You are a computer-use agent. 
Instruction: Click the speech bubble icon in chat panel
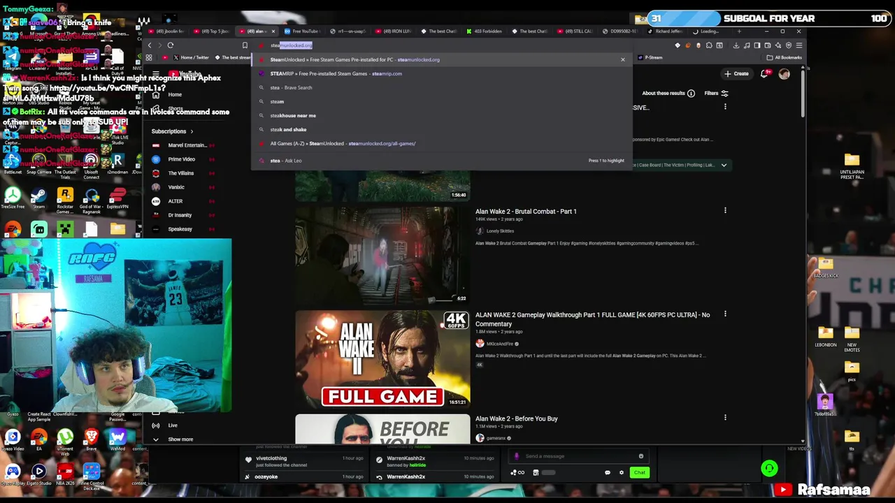tap(607, 473)
